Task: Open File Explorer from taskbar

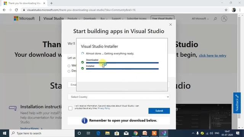Action: click(108, 133)
